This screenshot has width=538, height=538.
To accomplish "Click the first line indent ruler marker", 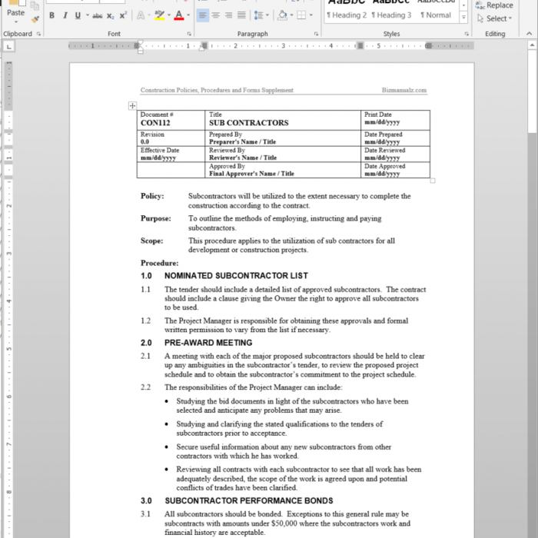I will click(x=141, y=43).
